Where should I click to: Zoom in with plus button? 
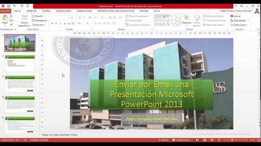tap(246, 140)
